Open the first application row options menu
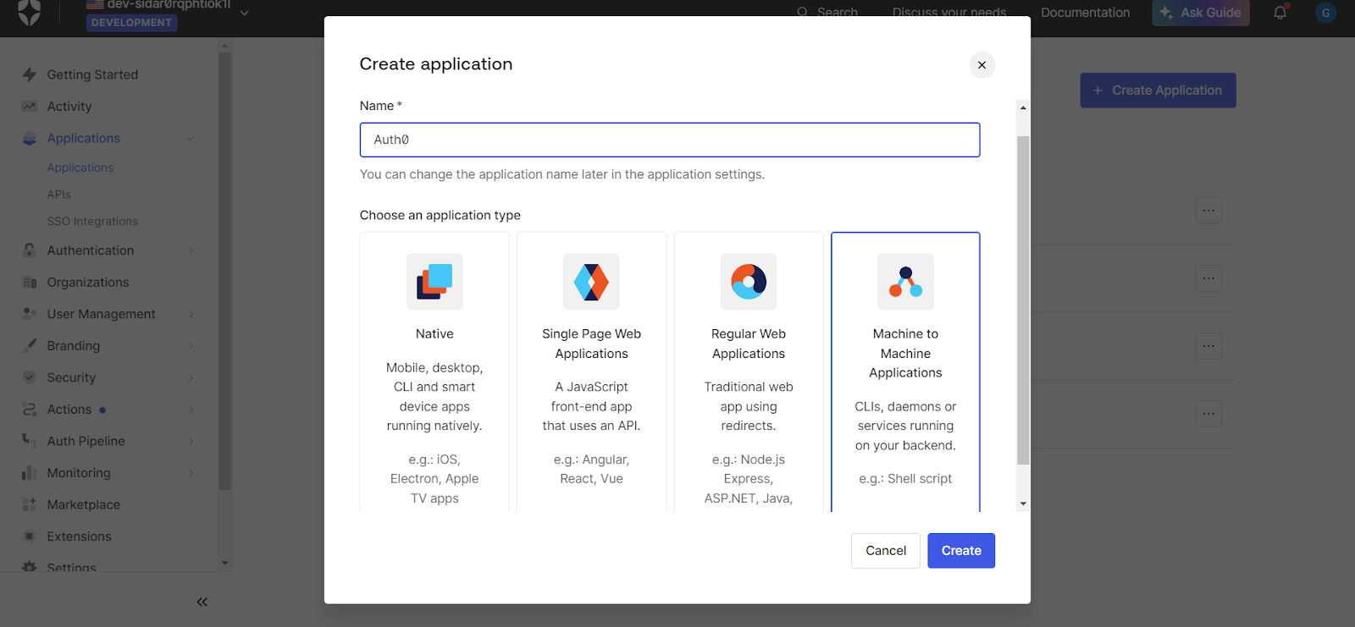1355x627 pixels. click(1208, 211)
